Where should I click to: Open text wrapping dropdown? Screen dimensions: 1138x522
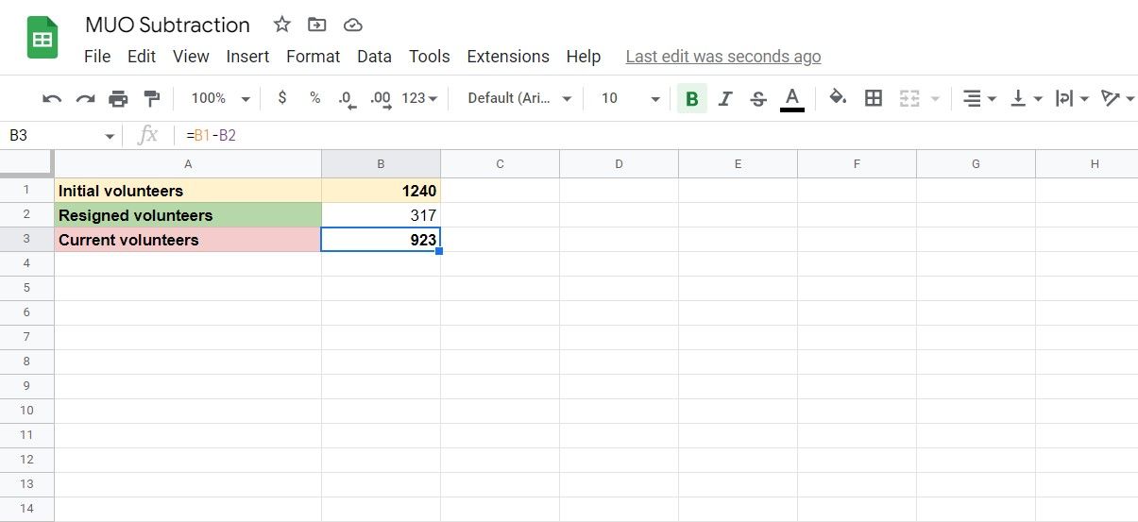click(x=1072, y=98)
